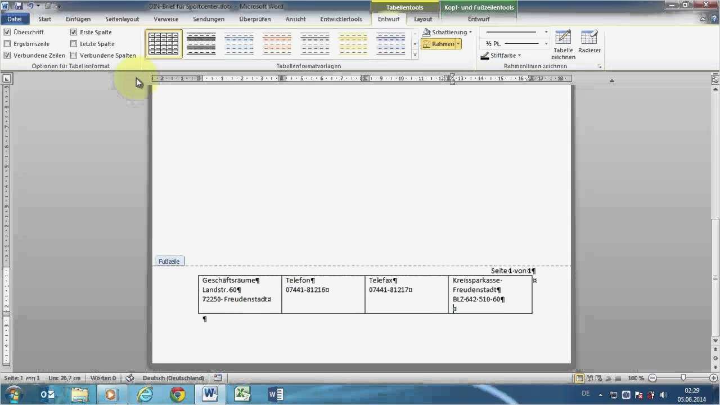The height and width of the screenshot is (405, 720).
Task: Click the Wörter: 0 word count
Action: point(103,378)
